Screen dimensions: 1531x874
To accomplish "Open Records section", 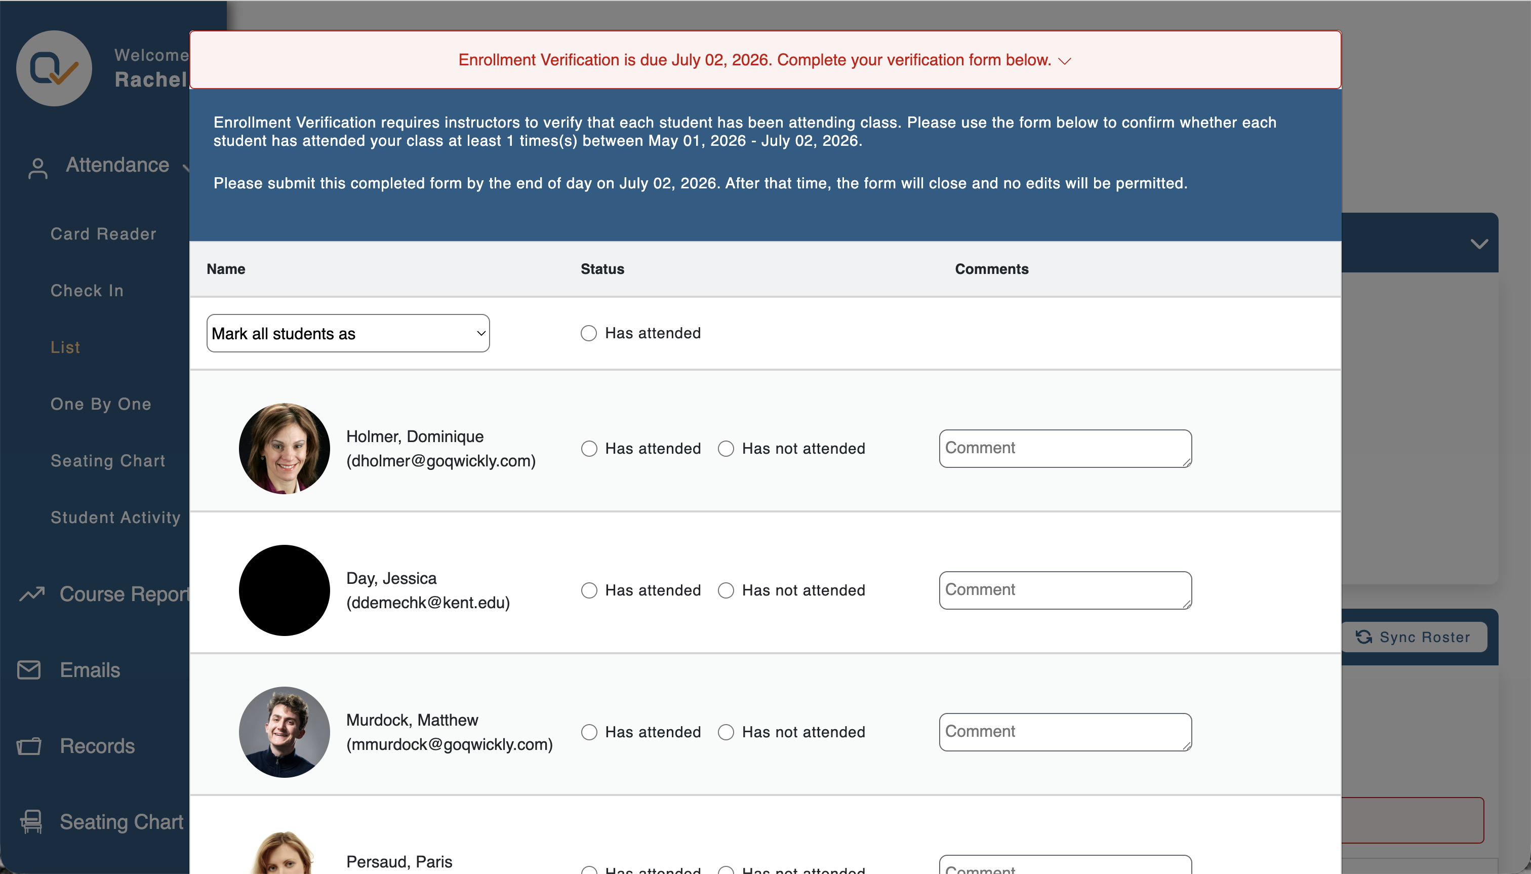I will tap(97, 746).
